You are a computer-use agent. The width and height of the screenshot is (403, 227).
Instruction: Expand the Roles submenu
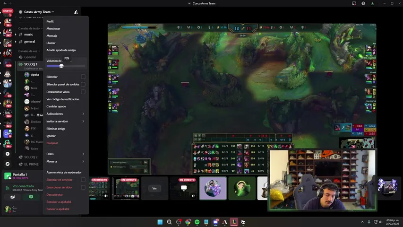click(66, 154)
